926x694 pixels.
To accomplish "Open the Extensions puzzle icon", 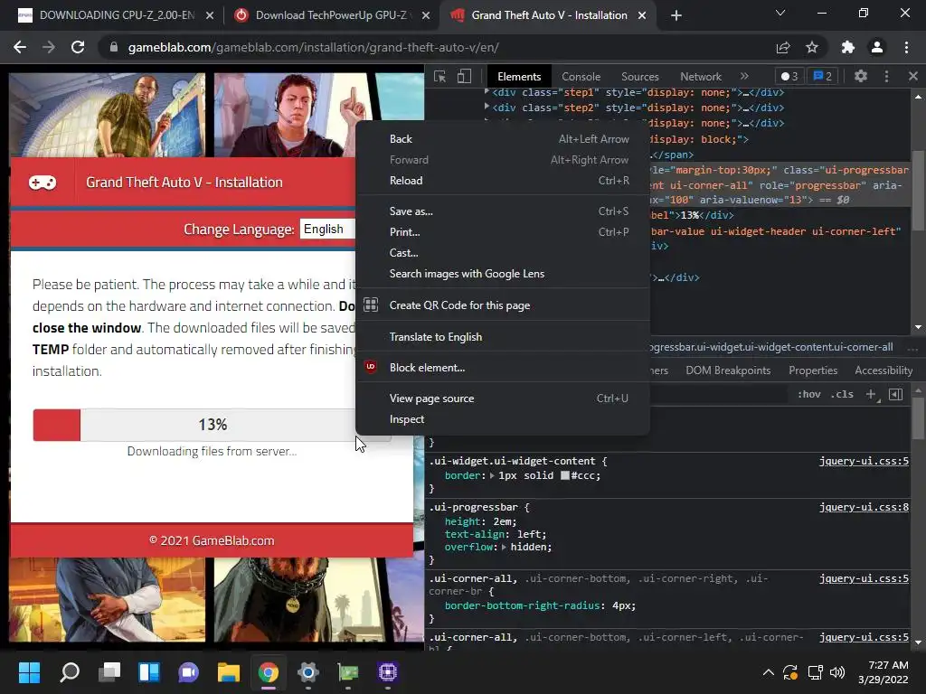I will pyautogui.click(x=848, y=47).
